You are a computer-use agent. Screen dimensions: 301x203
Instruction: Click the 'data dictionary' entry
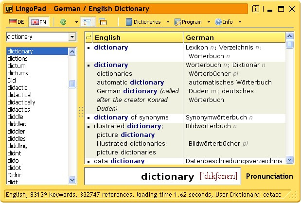click(119, 161)
